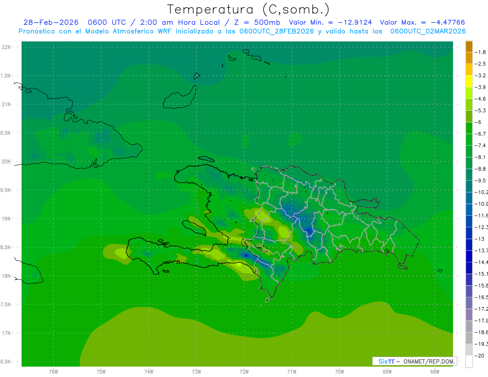Click the -1.8 colorbar label
This screenshot has width=488, height=377.
pyautogui.click(x=480, y=52)
